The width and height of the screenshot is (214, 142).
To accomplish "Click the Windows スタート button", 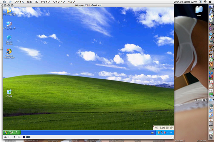I will click(11, 132).
